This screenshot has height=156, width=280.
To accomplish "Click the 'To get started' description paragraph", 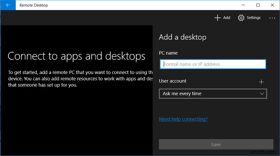I will click(80, 78).
